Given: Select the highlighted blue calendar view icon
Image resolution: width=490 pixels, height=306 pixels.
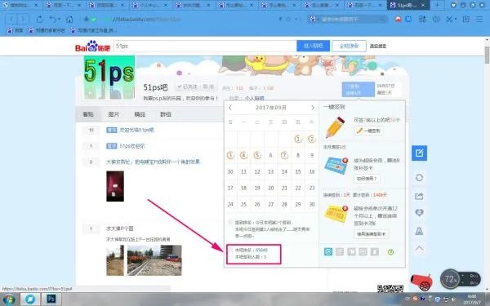Looking at the screenshot, I should tap(328, 251).
